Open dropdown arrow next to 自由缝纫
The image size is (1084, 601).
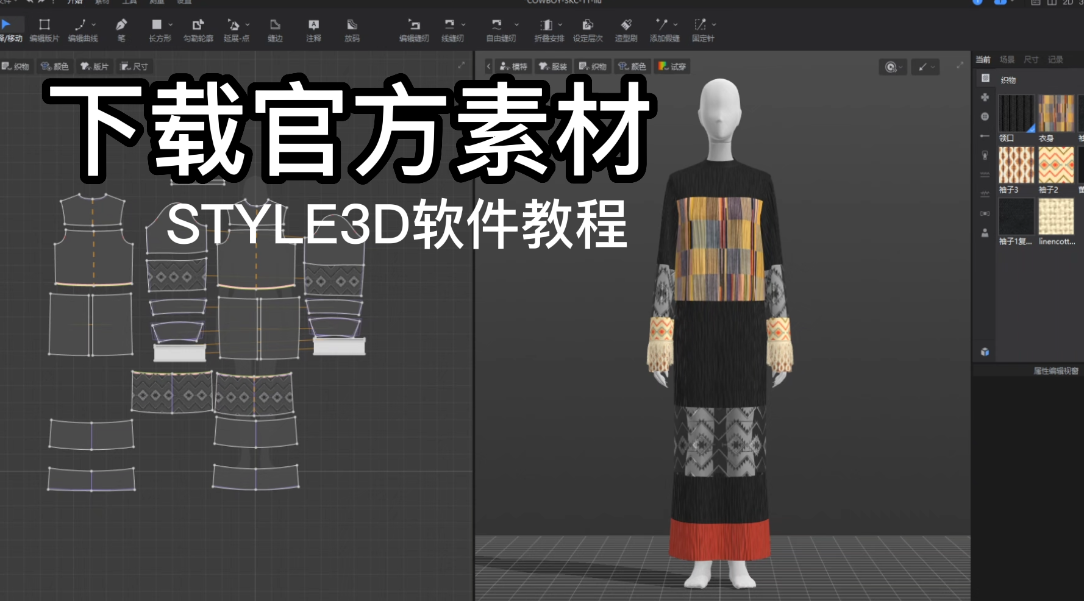pos(516,24)
